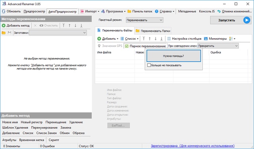Open the Пакетный режим dropdown
Viewport: 254px width, 149px height.
coord(144,20)
